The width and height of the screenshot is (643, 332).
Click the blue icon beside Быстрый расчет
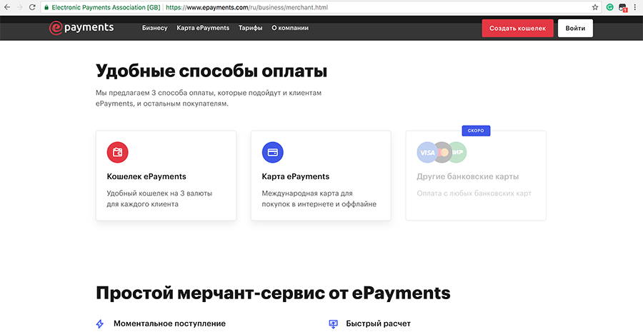point(333,324)
